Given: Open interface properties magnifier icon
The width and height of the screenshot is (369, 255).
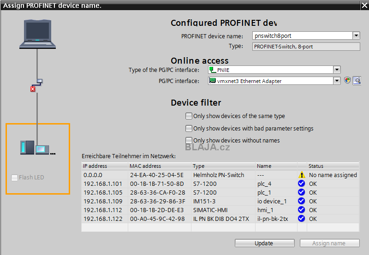Looking at the screenshot, I should pyautogui.click(x=357, y=81).
